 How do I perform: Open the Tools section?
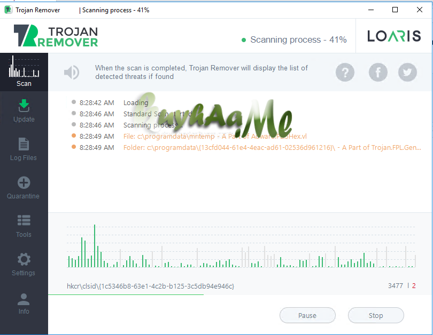(24, 226)
